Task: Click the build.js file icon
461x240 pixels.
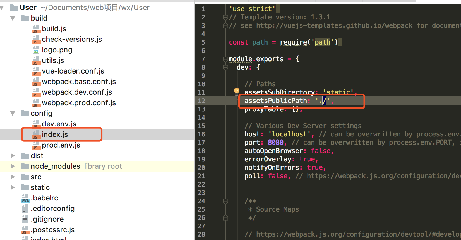Action: pyautogui.click(x=36, y=29)
